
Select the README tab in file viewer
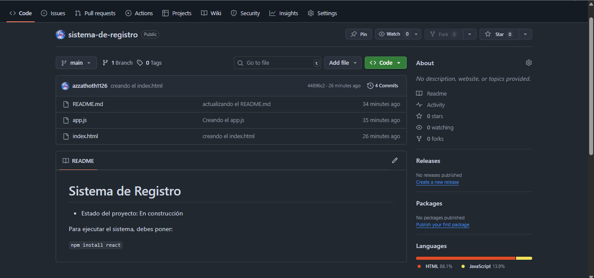[x=78, y=161]
